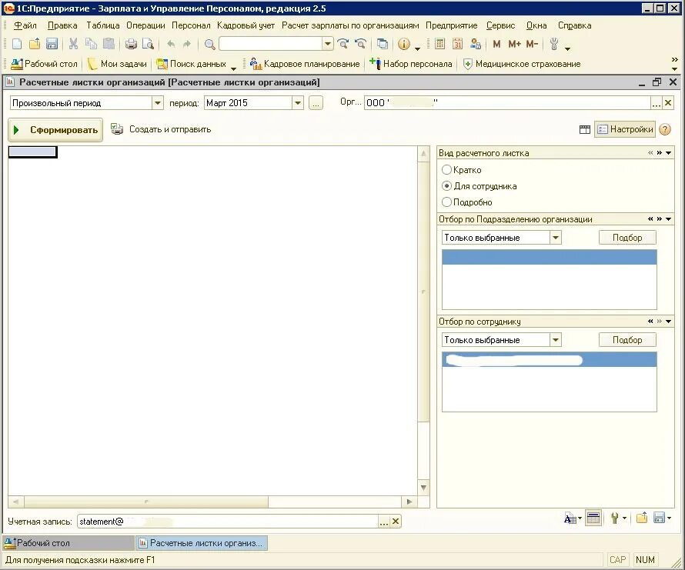Click the wrench tools icon in toolbar

click(554, 44)
